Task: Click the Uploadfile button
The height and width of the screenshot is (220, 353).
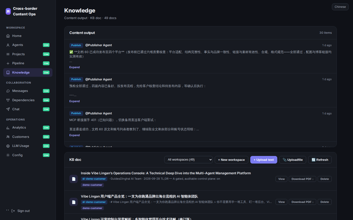Action: click(293, 160)
